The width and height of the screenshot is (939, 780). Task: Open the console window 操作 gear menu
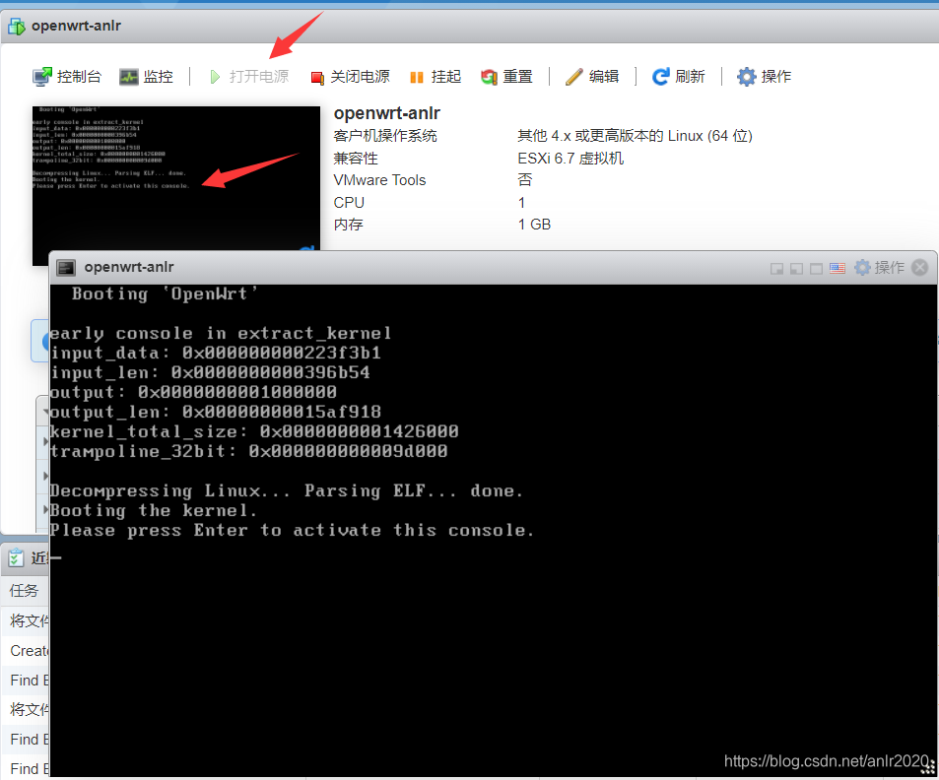coord(879,268)
